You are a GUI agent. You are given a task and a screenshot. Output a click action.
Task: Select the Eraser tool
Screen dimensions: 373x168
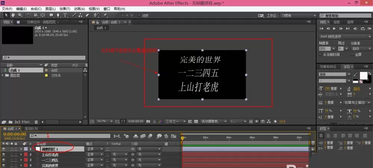87,15
